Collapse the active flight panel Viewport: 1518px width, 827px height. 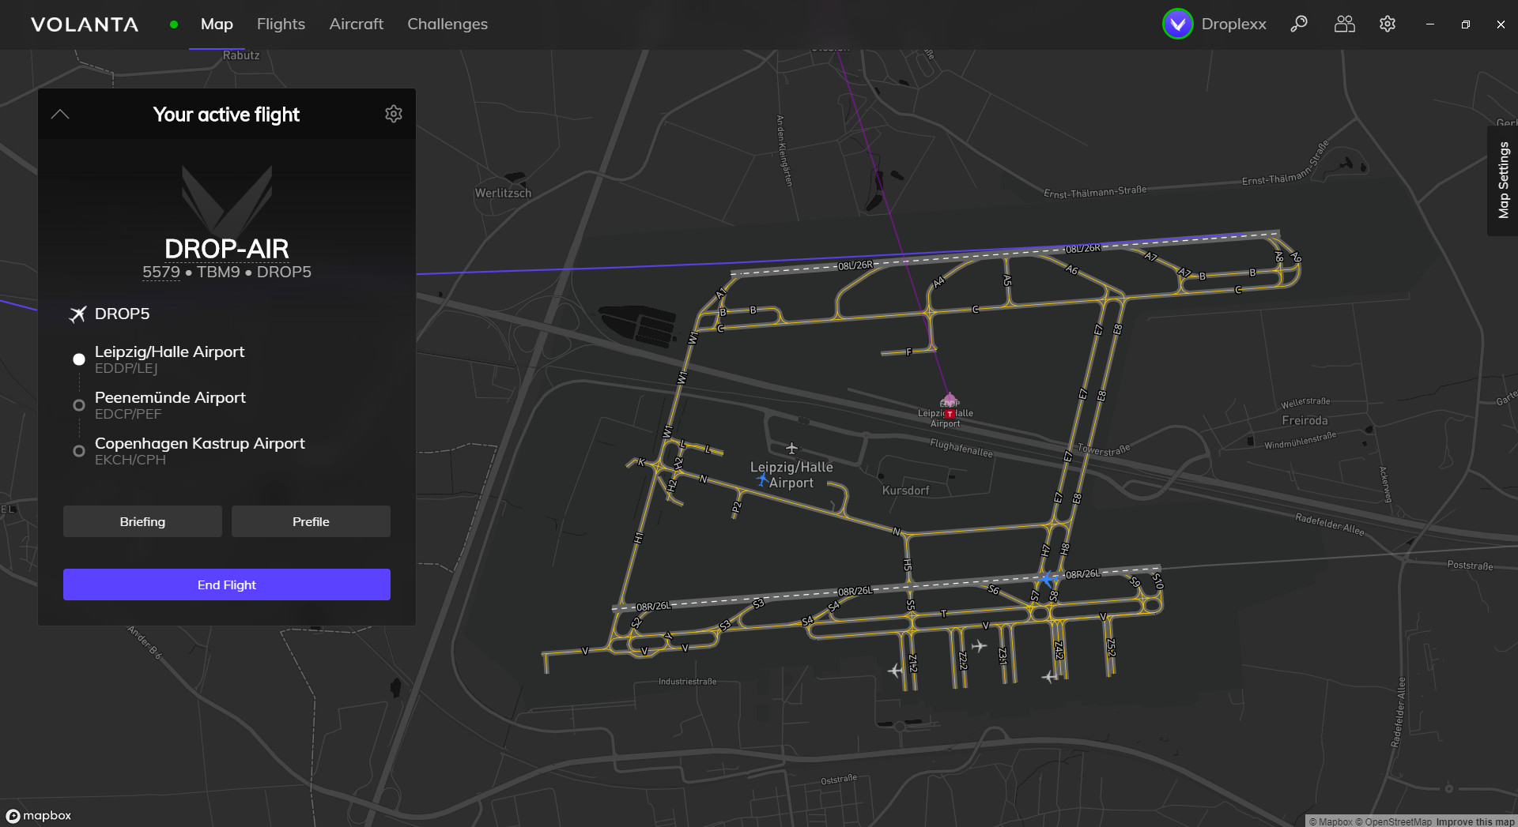click(x=60, y=114)
